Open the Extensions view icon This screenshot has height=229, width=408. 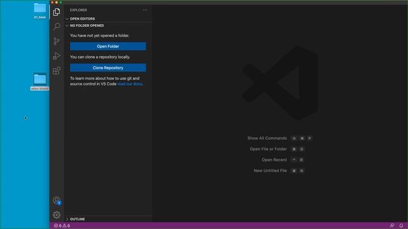tap(57, 71)
